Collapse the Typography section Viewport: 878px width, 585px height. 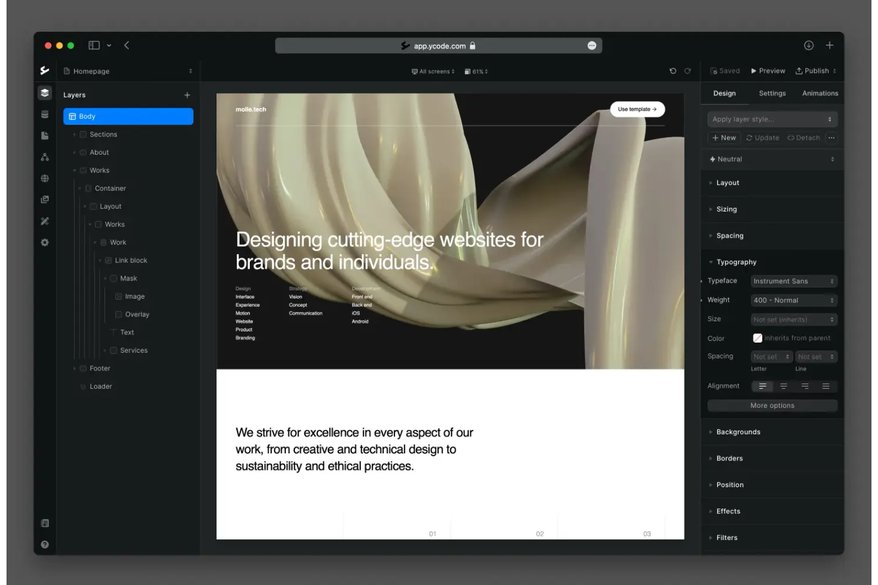736,261
